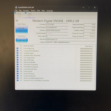The height and width of the screenshot is (111, 111).
Task: Click the Raw Values column header
Action: coord(89,46)
